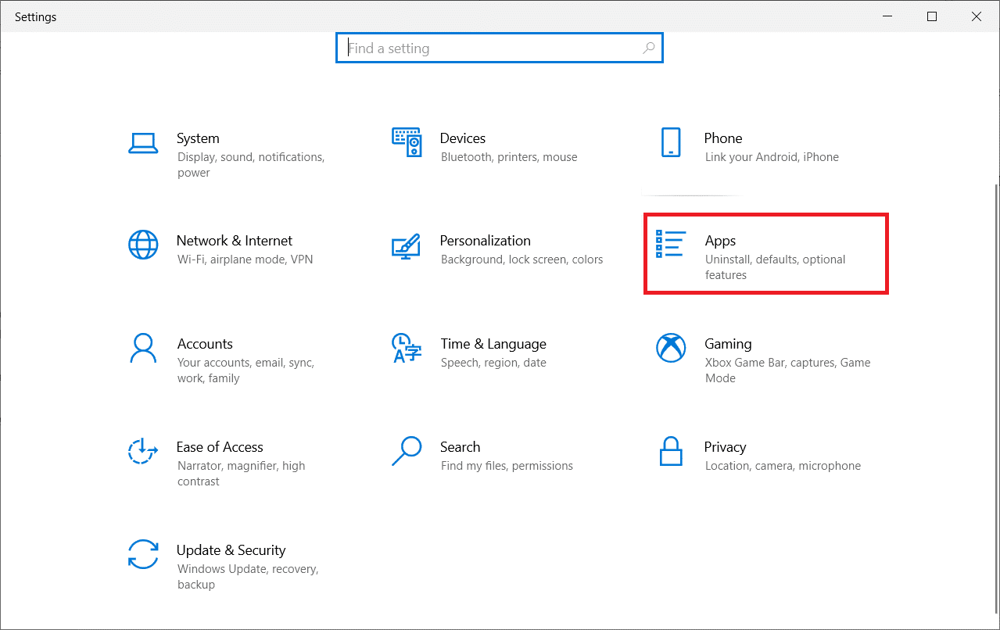Select the Search magnifier category icon
This screenshot has height=630, width=1000.
[x=407, y=451]
